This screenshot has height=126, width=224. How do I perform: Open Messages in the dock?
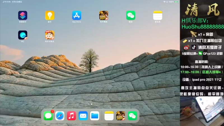click(48, 116)
